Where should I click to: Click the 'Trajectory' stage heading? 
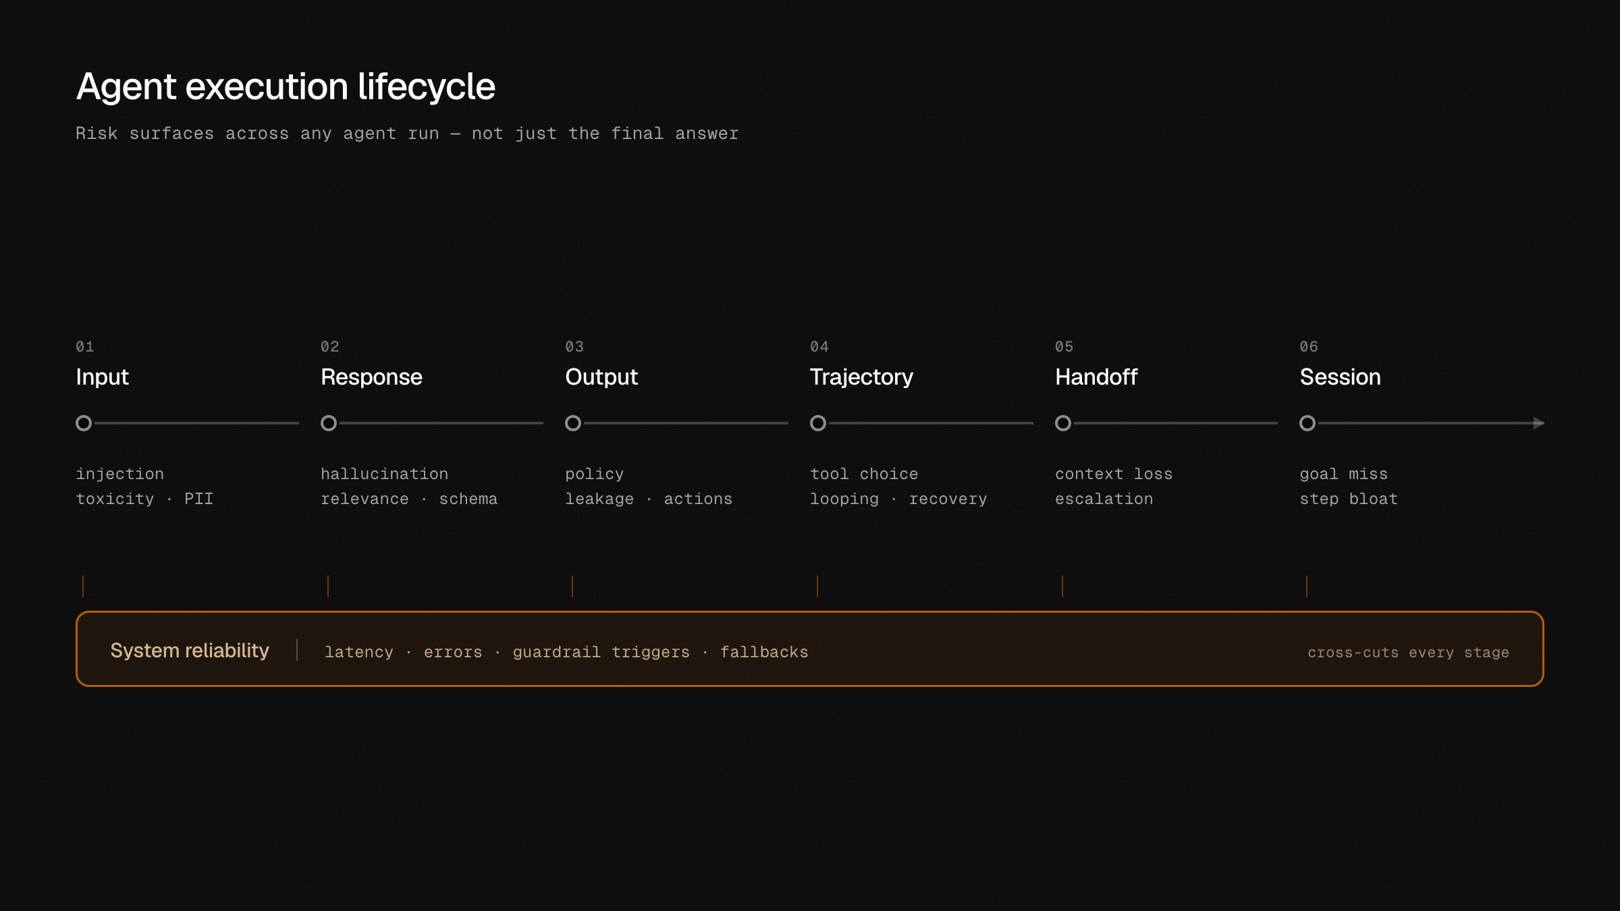tap(861, 377)
